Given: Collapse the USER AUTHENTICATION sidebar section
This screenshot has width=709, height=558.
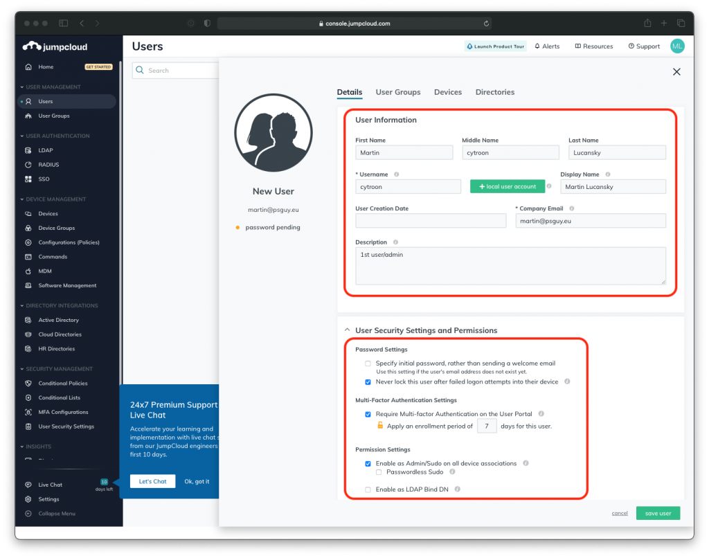Looking at the screenshot, I should [x=22, y=136].
